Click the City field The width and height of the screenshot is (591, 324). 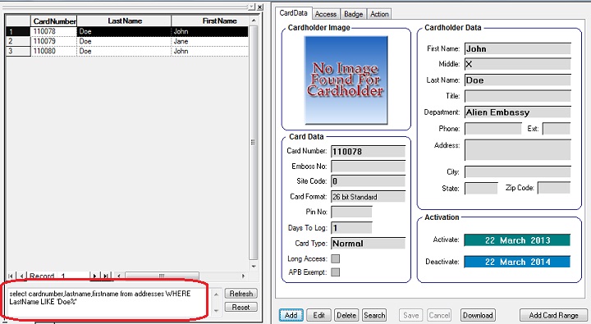(518, 172)
